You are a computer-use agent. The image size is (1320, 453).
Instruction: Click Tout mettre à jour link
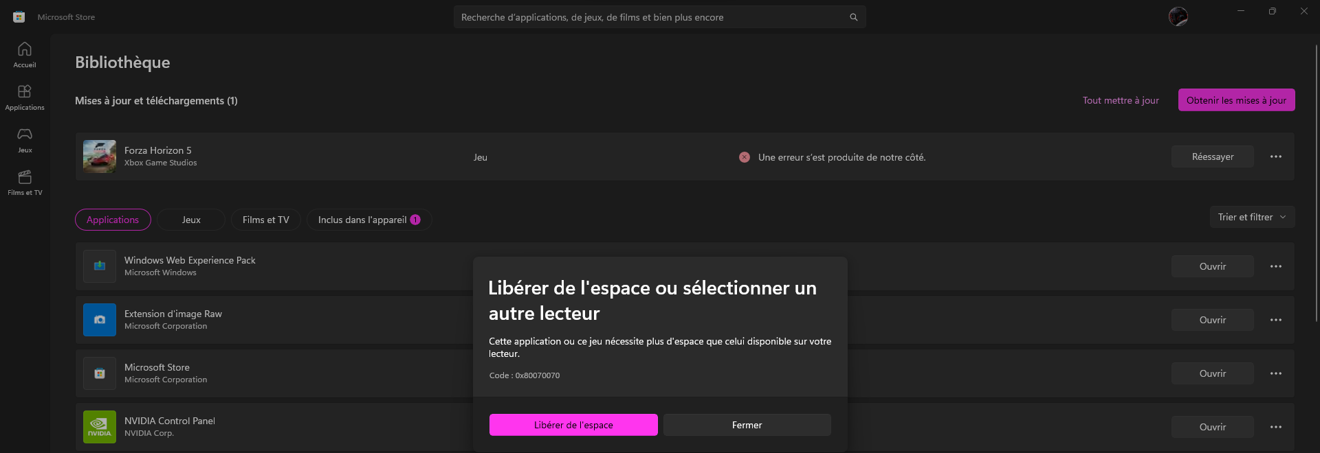point(1121,100)
